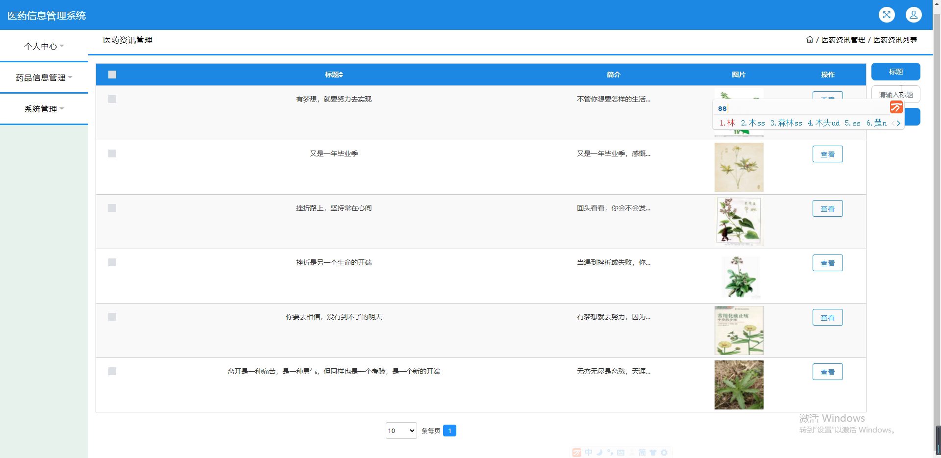Click the title 挫折路上，坚持常在心间
Screen dimensions: 941x458
coord(334,208)
